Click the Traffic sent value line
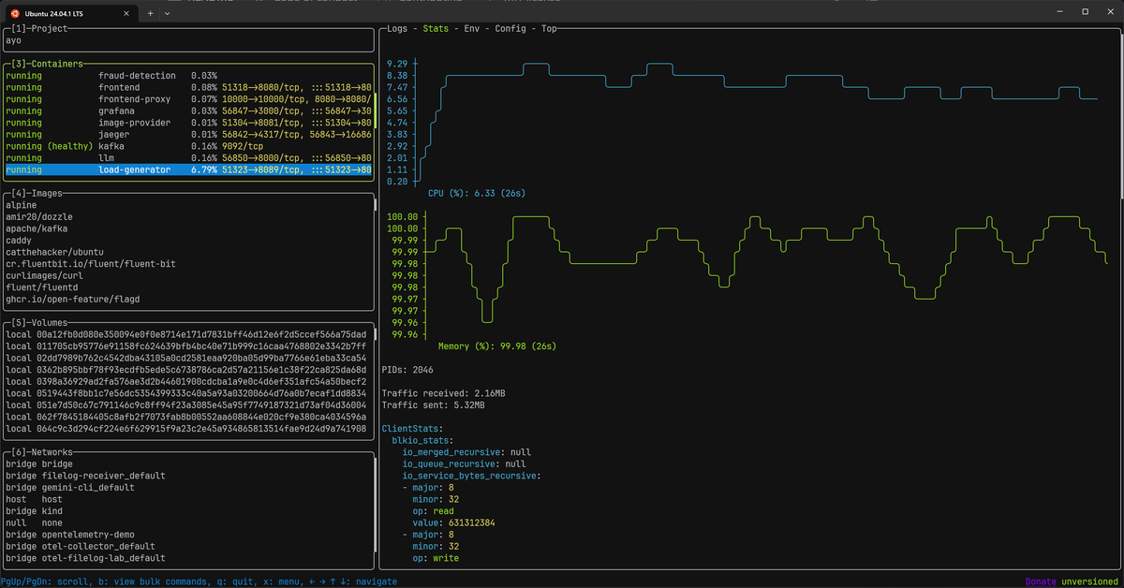Image resolution: width=1124 pixels, height=588 pixels. (x=434, y=405)
